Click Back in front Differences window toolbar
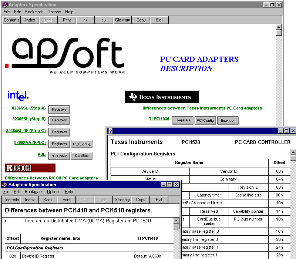This screenshot has height=259, width=296. 48,200
